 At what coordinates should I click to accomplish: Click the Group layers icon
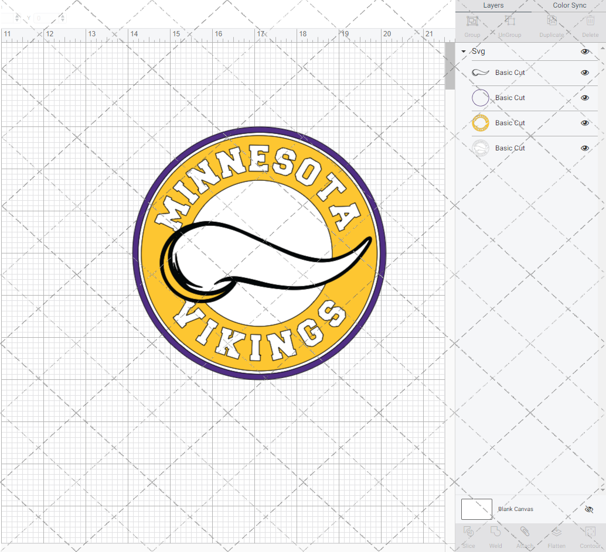(472, 21)
